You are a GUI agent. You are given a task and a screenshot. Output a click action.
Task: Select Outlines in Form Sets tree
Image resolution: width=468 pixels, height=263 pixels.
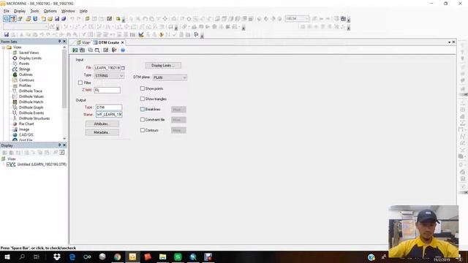tap(26, 75)
